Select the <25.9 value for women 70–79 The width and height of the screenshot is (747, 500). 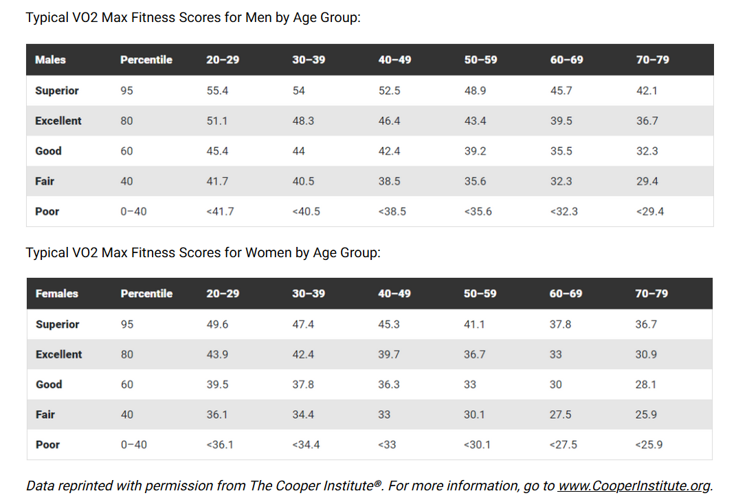coord(649,445)
